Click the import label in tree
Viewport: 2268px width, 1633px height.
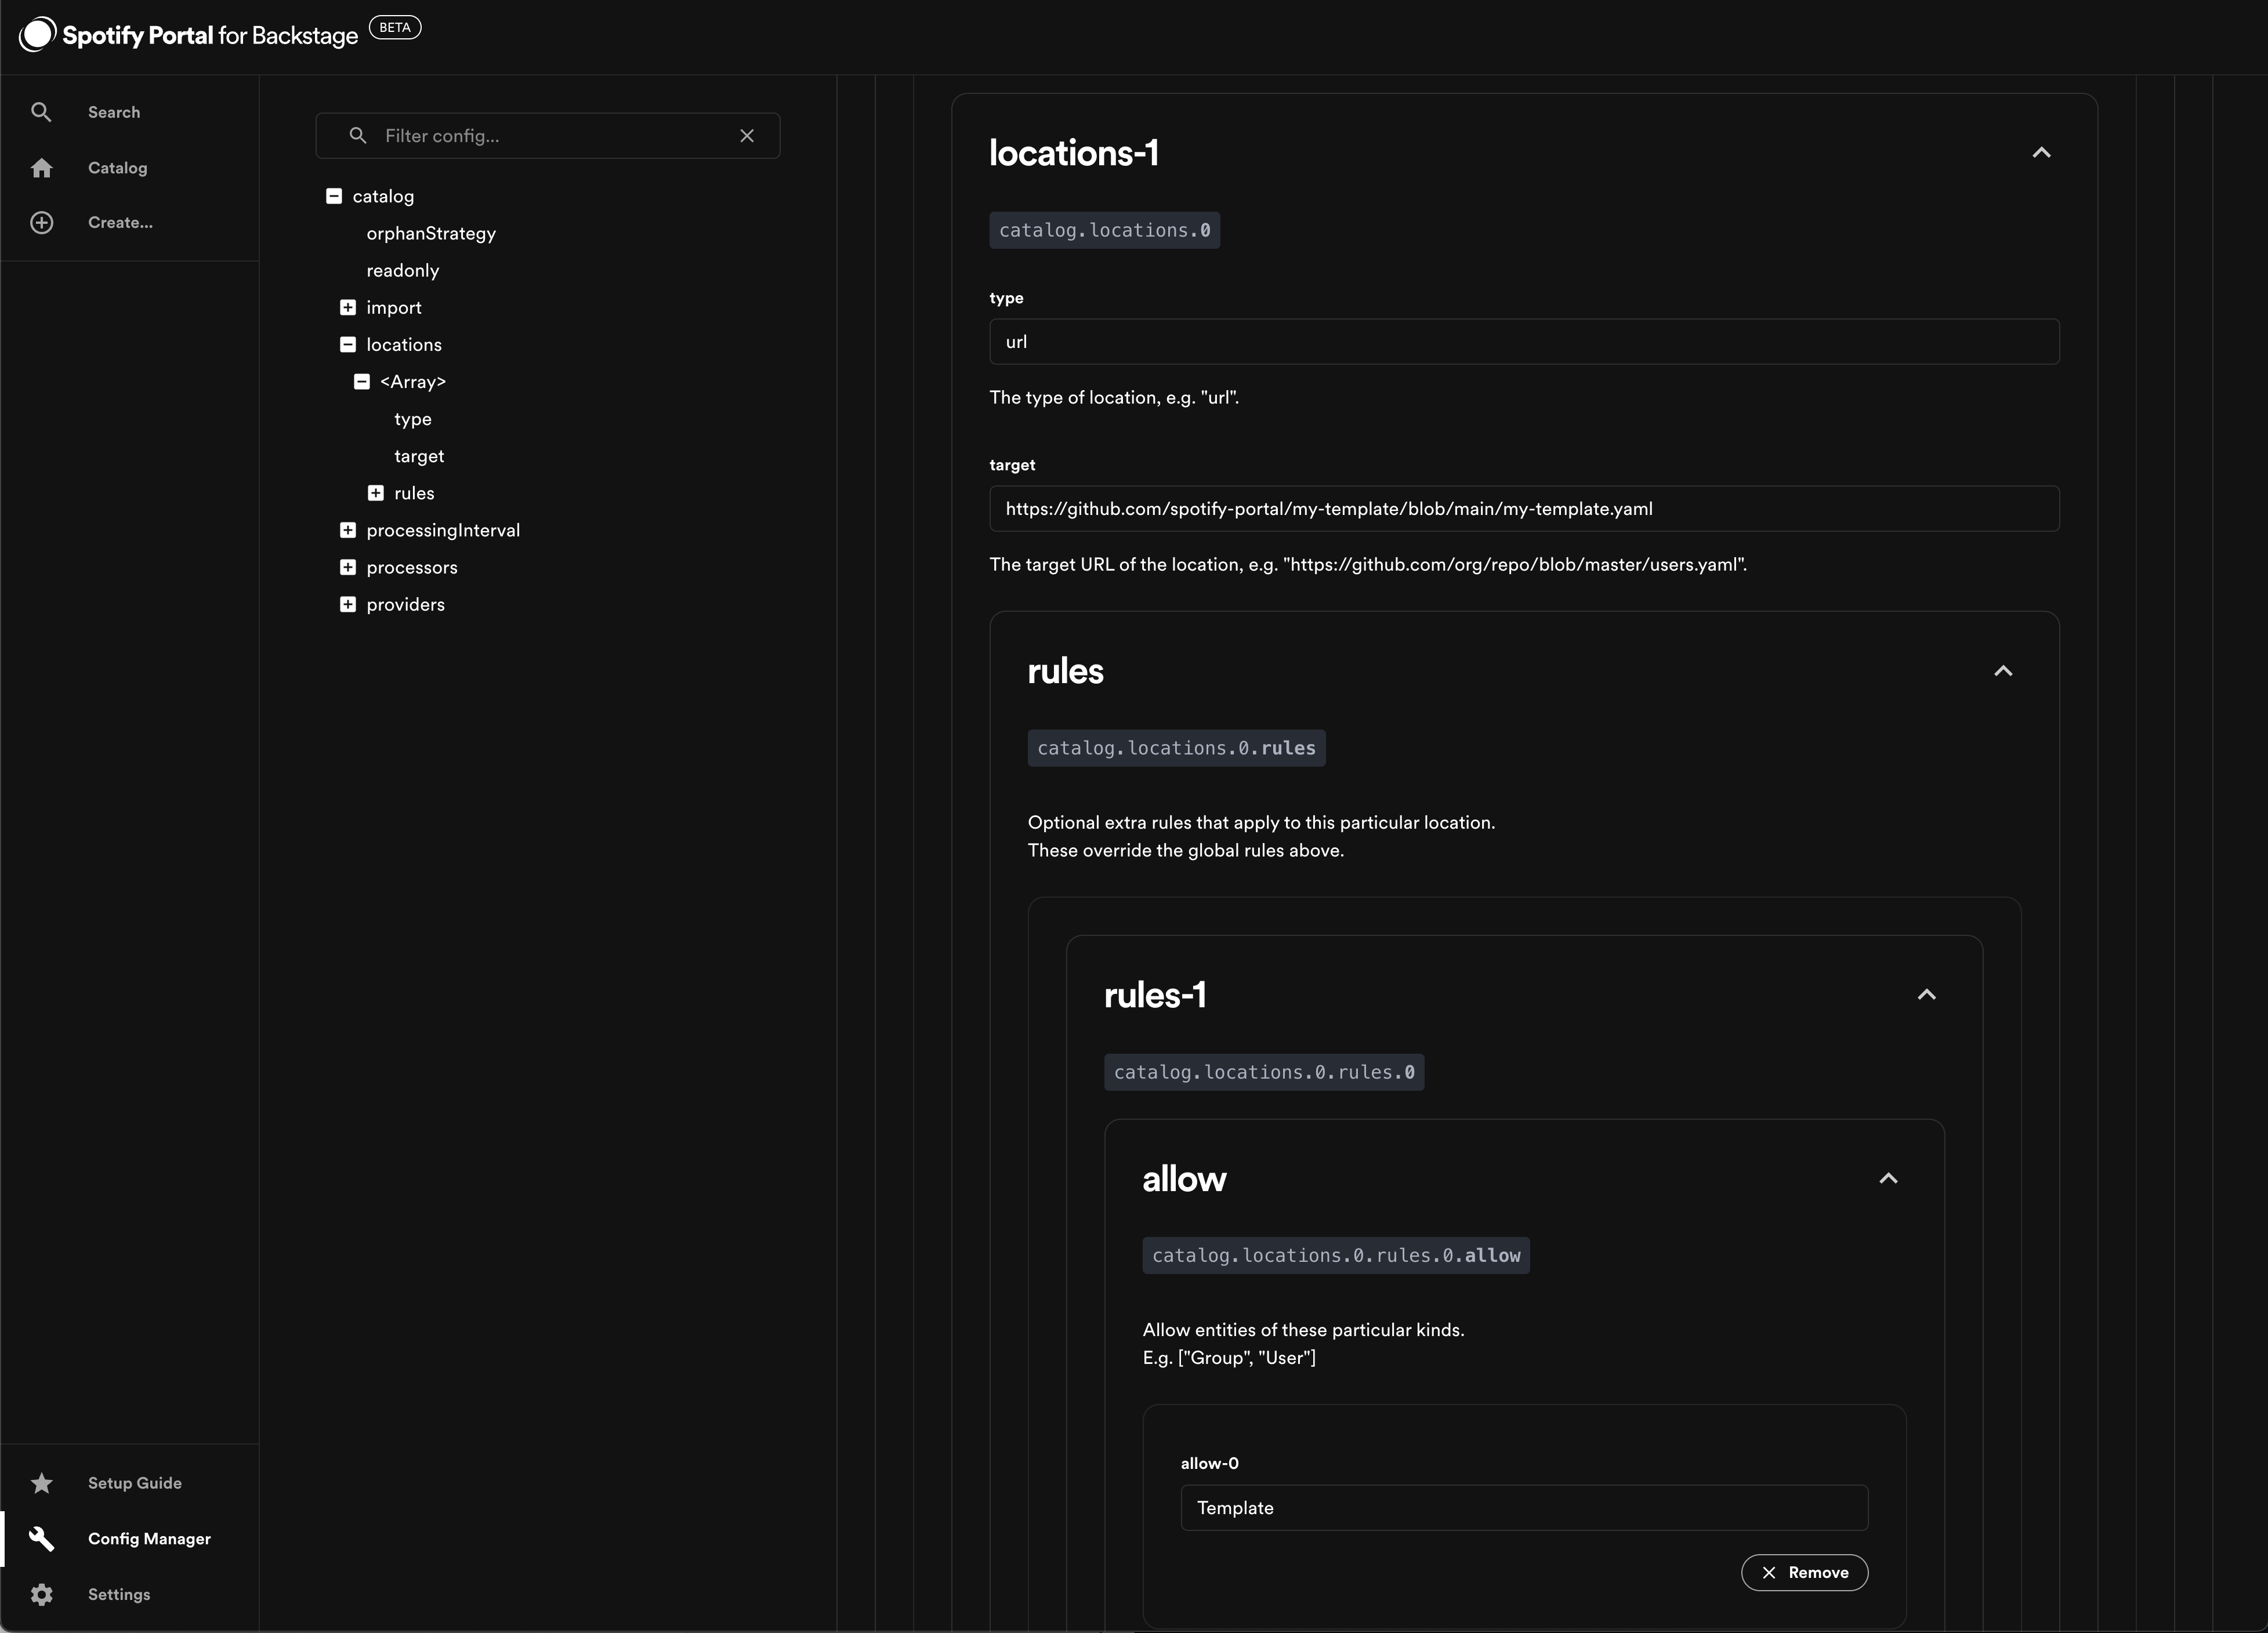[394, 307]
